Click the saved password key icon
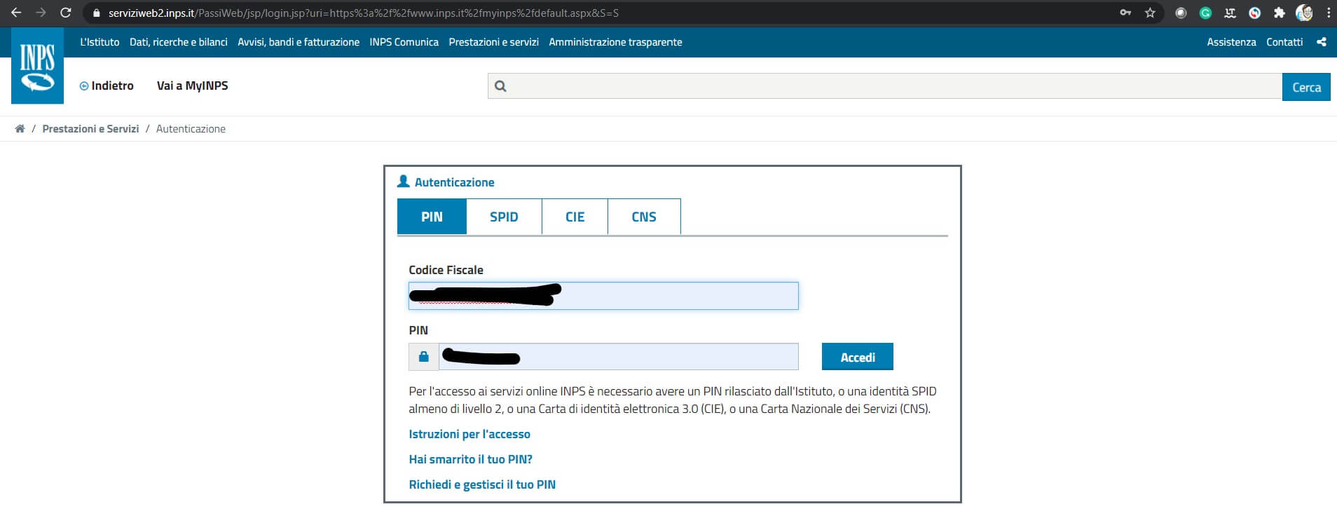 pos(1125,13)
